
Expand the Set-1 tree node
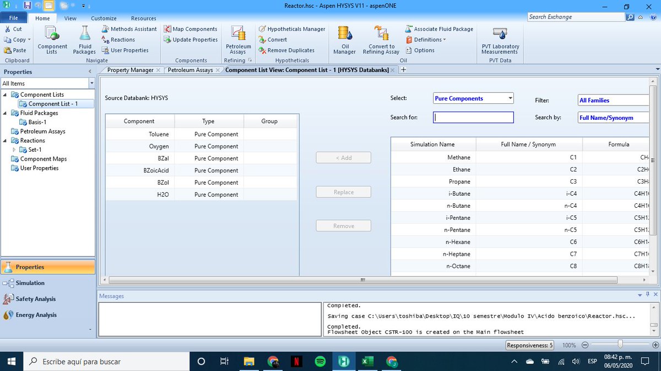click(14, 149)
